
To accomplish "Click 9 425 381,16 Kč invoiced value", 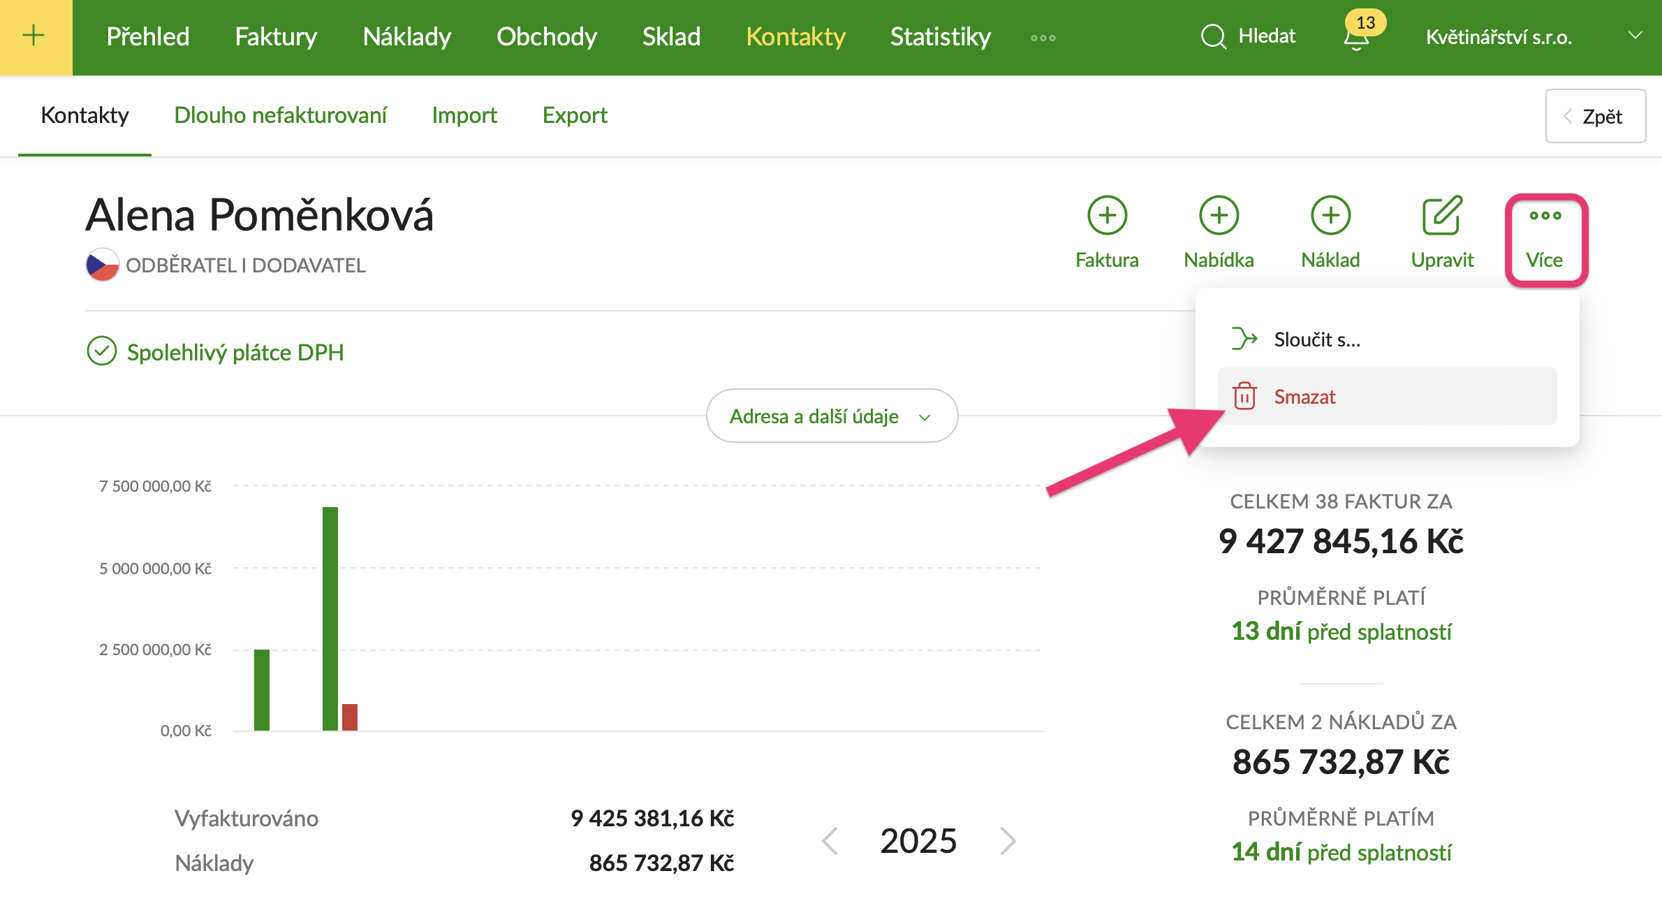I will [x=652, y=818].
